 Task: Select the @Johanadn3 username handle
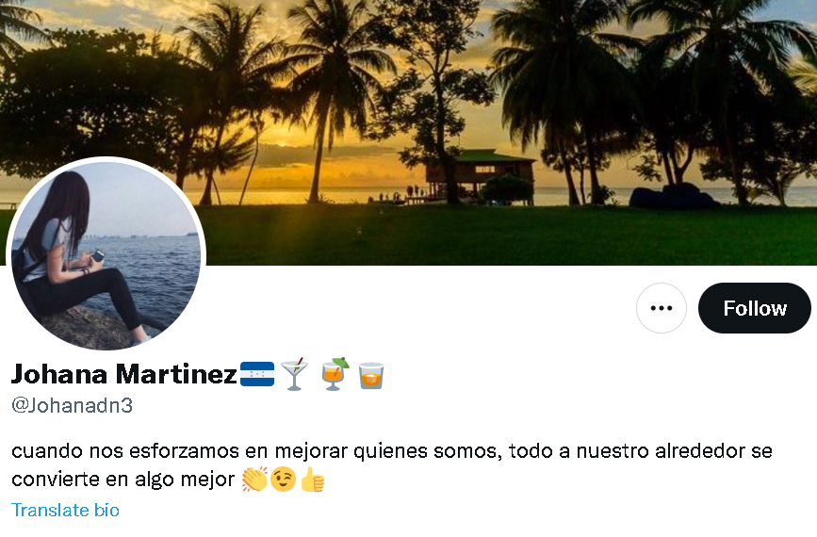pyautogui.click(x=72, y=405)
